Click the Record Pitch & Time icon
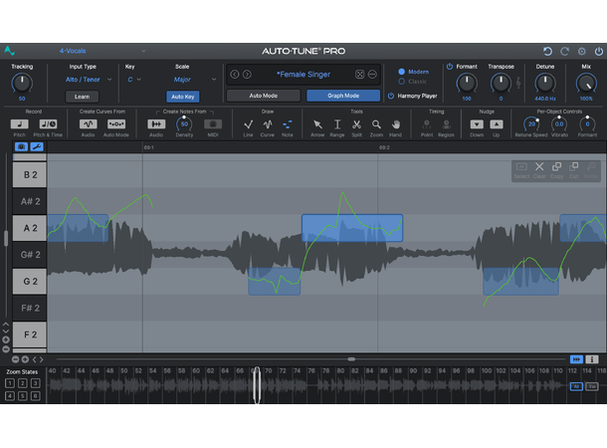 [48, 123]
